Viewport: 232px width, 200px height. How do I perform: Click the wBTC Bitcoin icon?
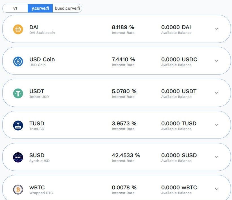point(18,190)
